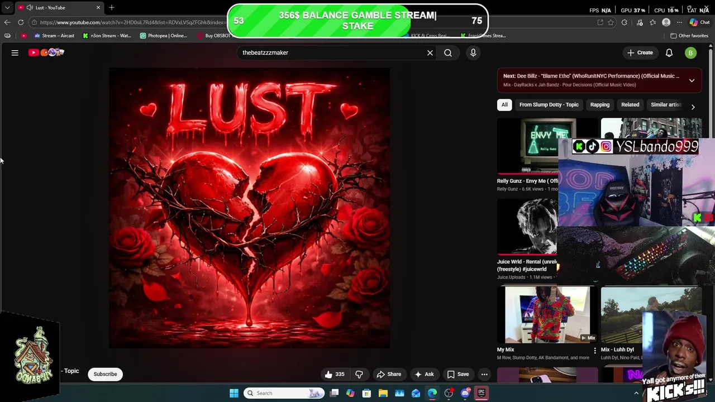Open account menu avatar B

[x=691, y=52]
